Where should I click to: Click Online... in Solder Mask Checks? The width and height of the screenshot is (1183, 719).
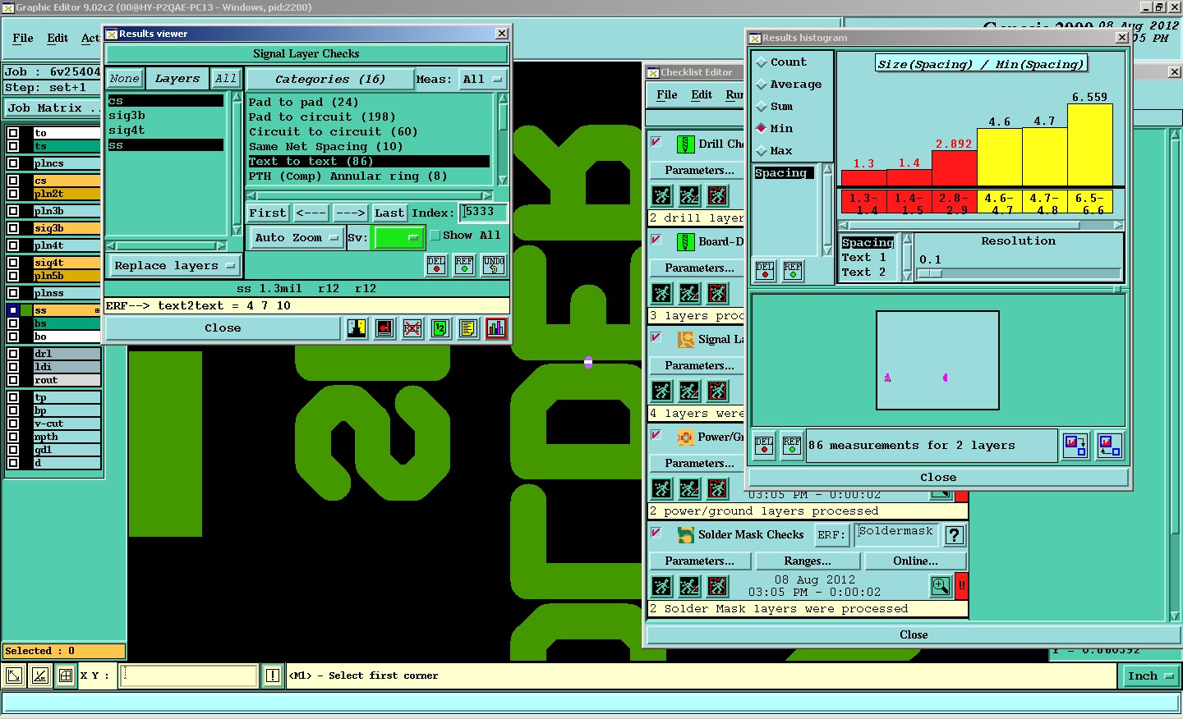(915, 561)
